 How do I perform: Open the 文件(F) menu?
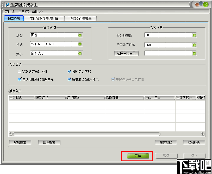point(10,11)
